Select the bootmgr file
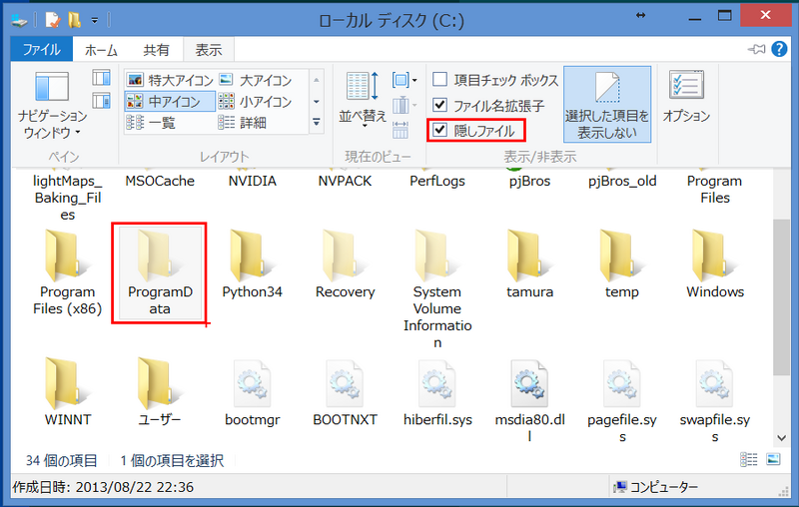This screenshot has height=507, width=799. click(x=253, y=393)
